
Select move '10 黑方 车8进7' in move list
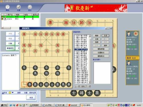point(81,73)
